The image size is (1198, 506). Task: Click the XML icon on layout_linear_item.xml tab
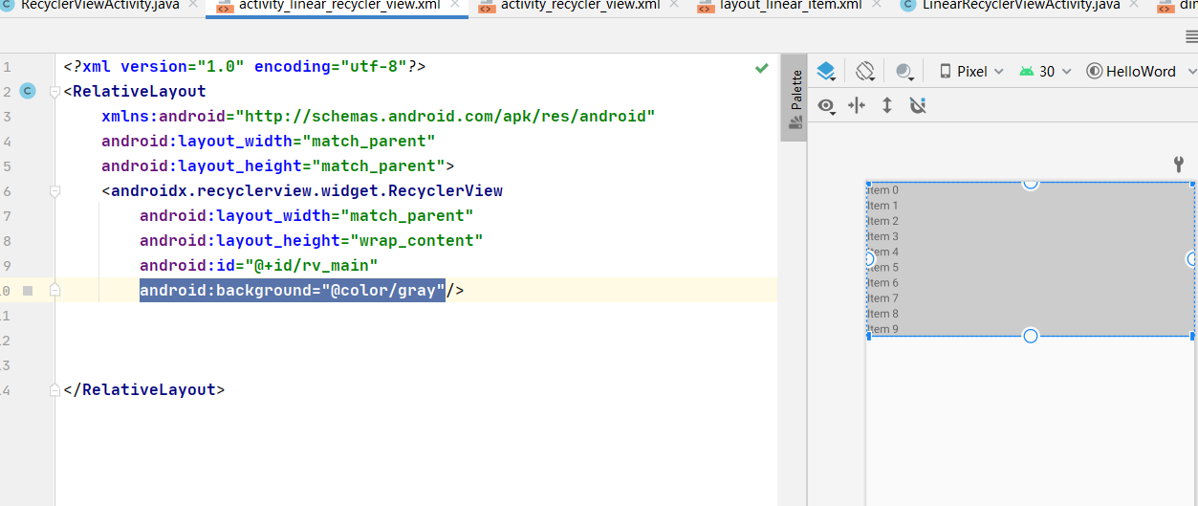706,6
